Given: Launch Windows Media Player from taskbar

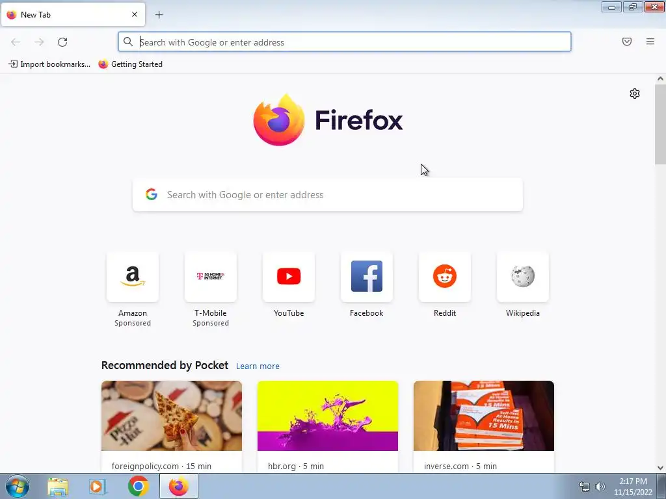Looking at the screenshot, I should [98, 486].
